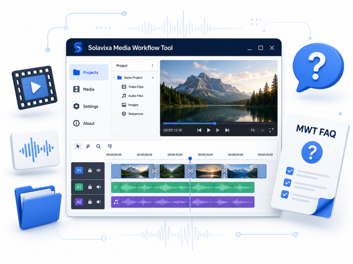
Task: Select the arrow selection tool
Action: (x=78, y=146)
